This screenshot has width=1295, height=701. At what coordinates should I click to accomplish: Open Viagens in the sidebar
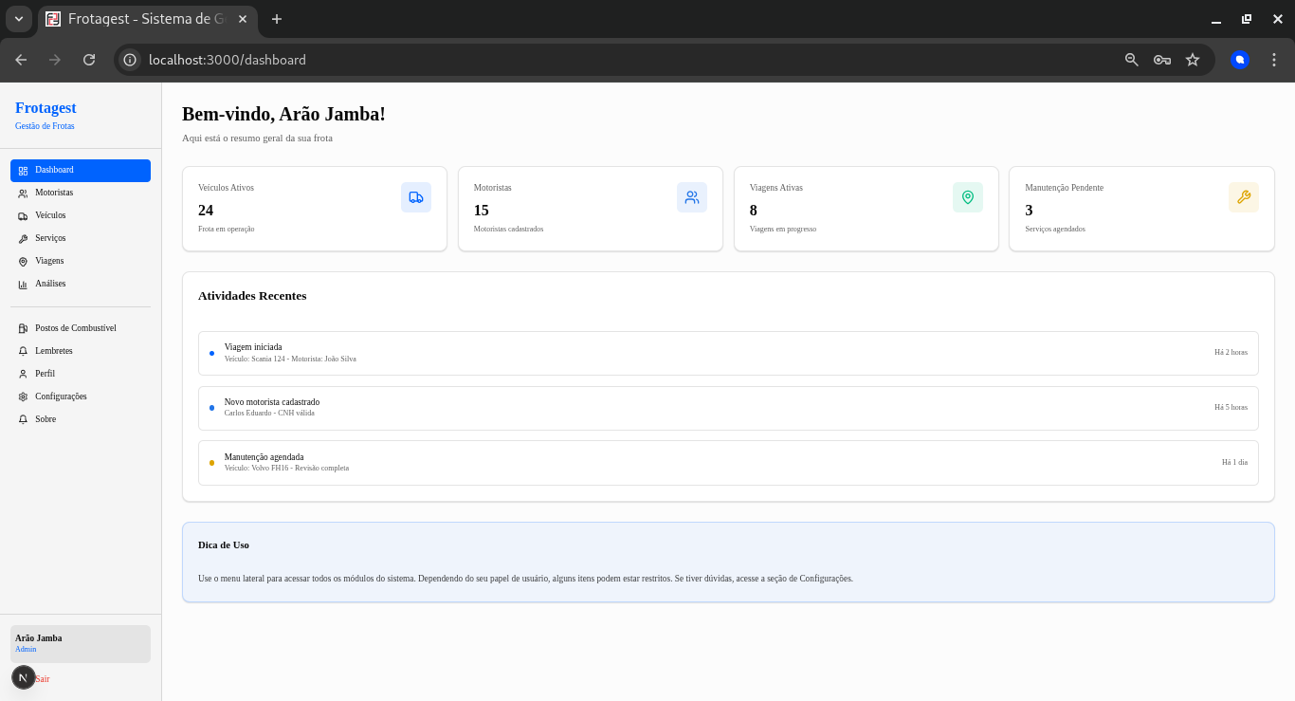coord(81,261)
